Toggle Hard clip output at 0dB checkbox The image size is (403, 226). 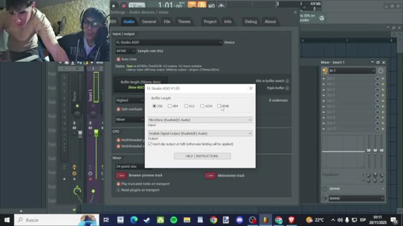[150, 144]
